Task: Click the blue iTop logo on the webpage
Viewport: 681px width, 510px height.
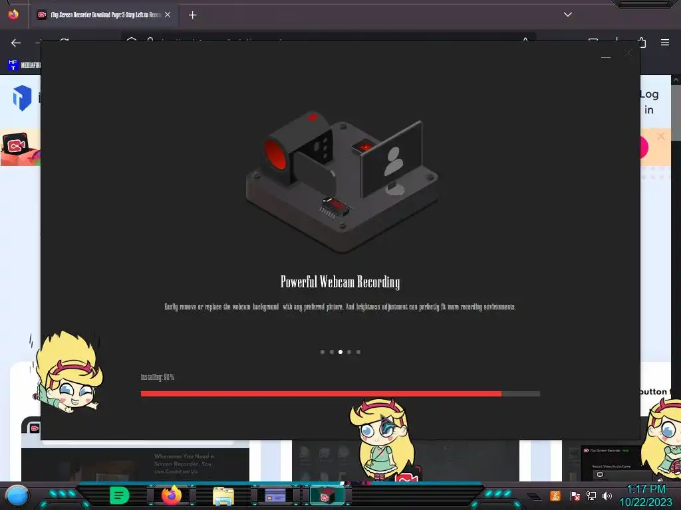Action: tap(22, 97)
